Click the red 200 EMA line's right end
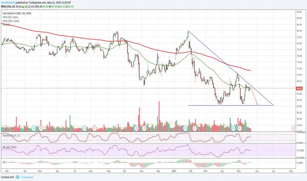Screen dimensions: 307x181 tap(250, 70)
